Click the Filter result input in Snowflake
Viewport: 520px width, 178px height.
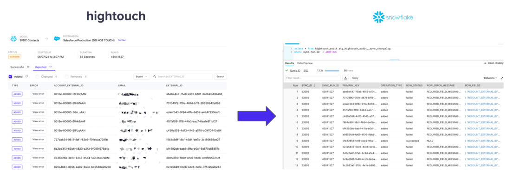point(313,78)
